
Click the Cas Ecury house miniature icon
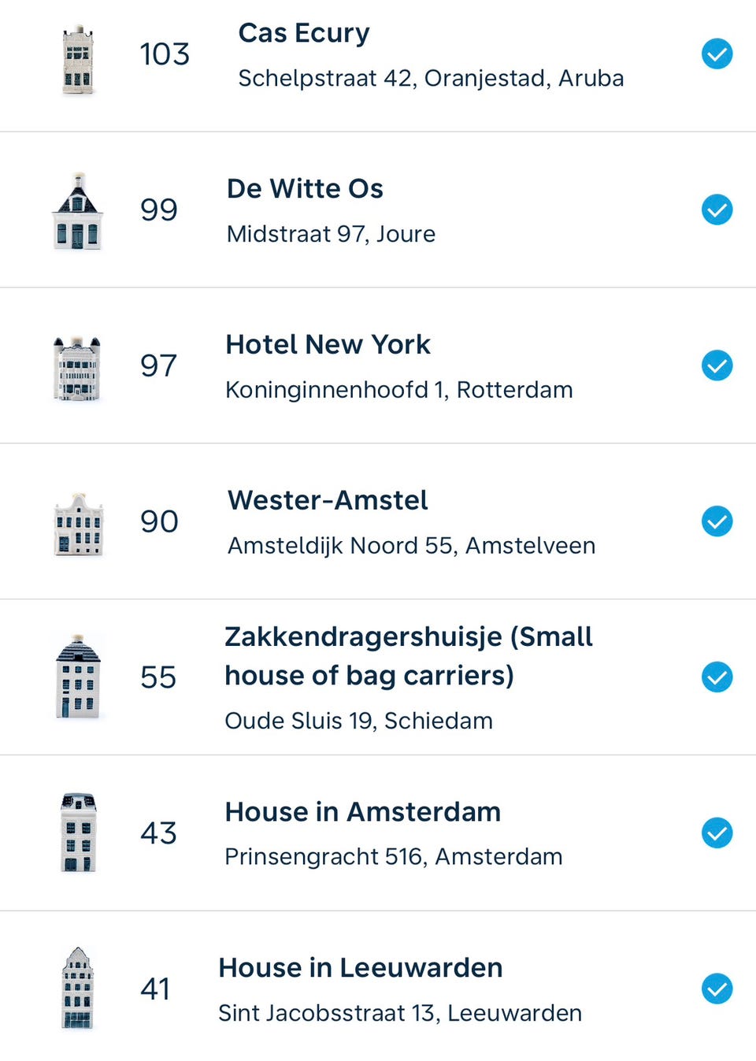tap(78, 60)
